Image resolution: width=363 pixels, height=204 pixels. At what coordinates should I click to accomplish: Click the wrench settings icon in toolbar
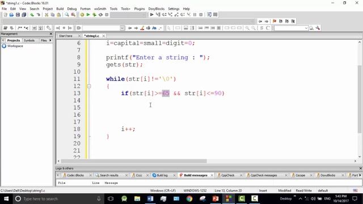coord(318,28)
